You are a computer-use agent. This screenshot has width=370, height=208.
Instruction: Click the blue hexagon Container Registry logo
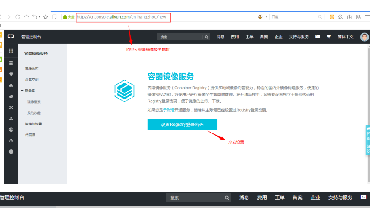(x=124, y=91)
